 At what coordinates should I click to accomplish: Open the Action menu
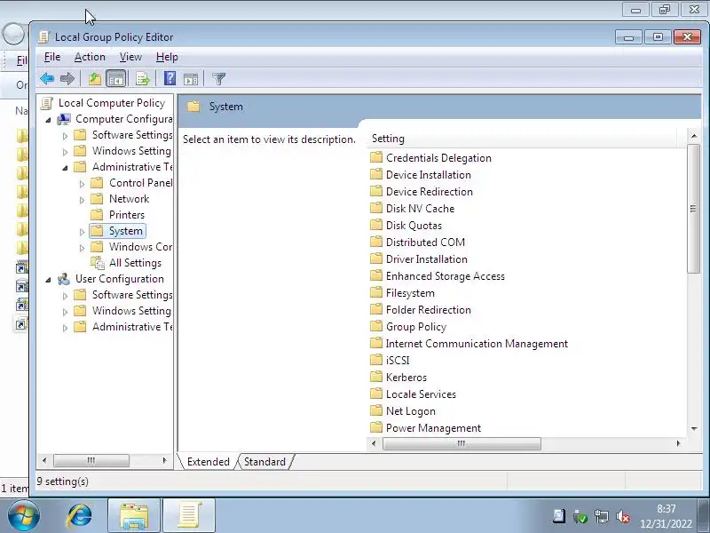coord(90,57)
